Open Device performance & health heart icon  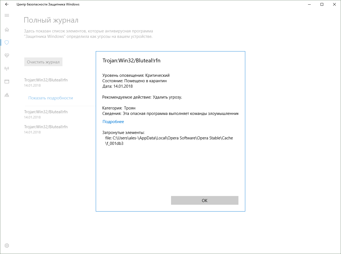[7, 55]
